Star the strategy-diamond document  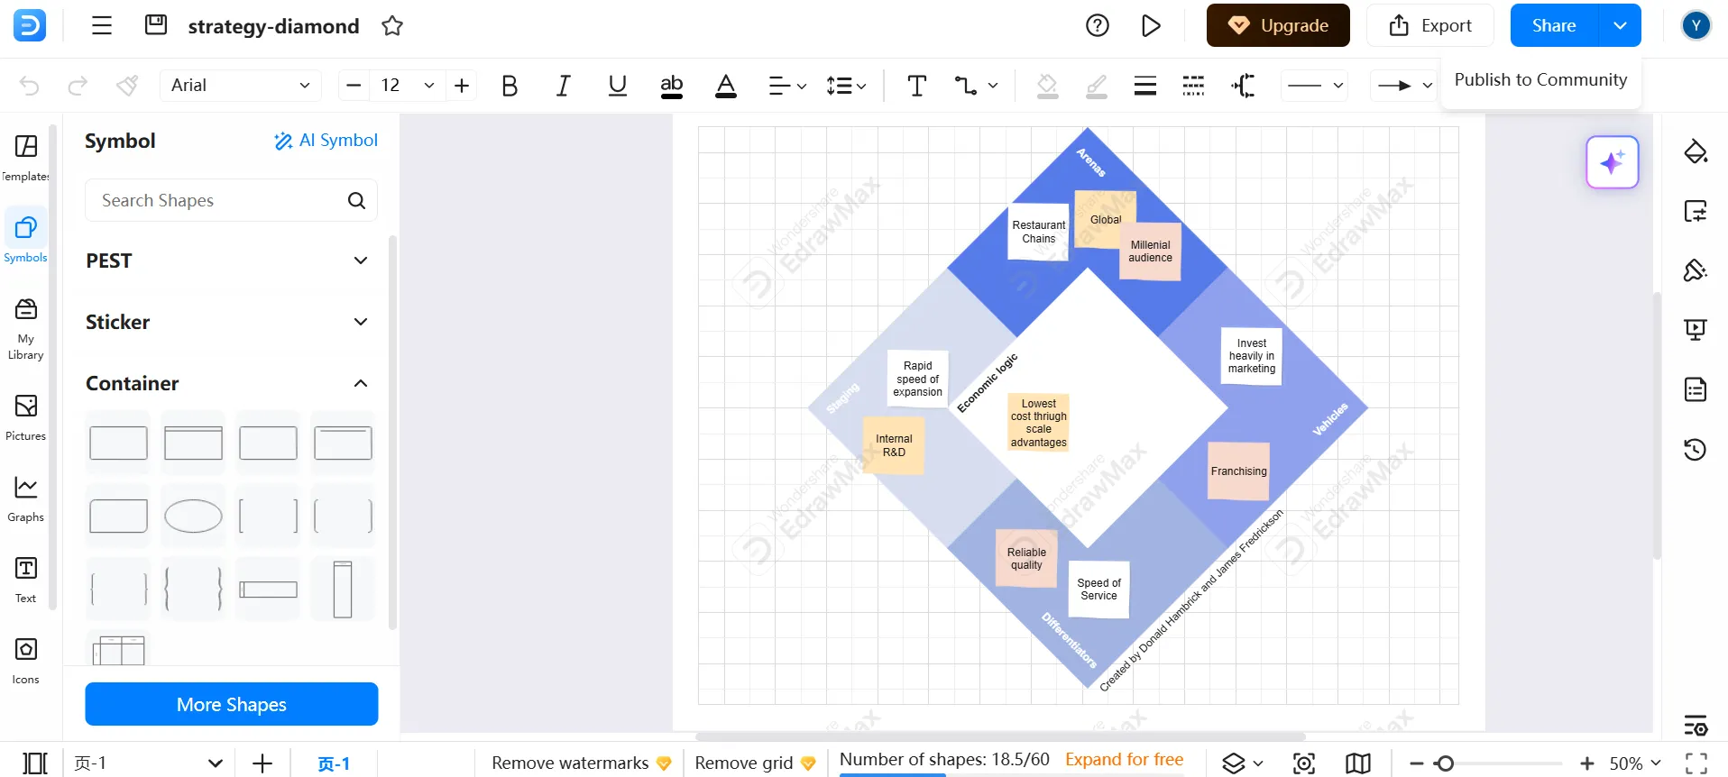pos(392,26)
